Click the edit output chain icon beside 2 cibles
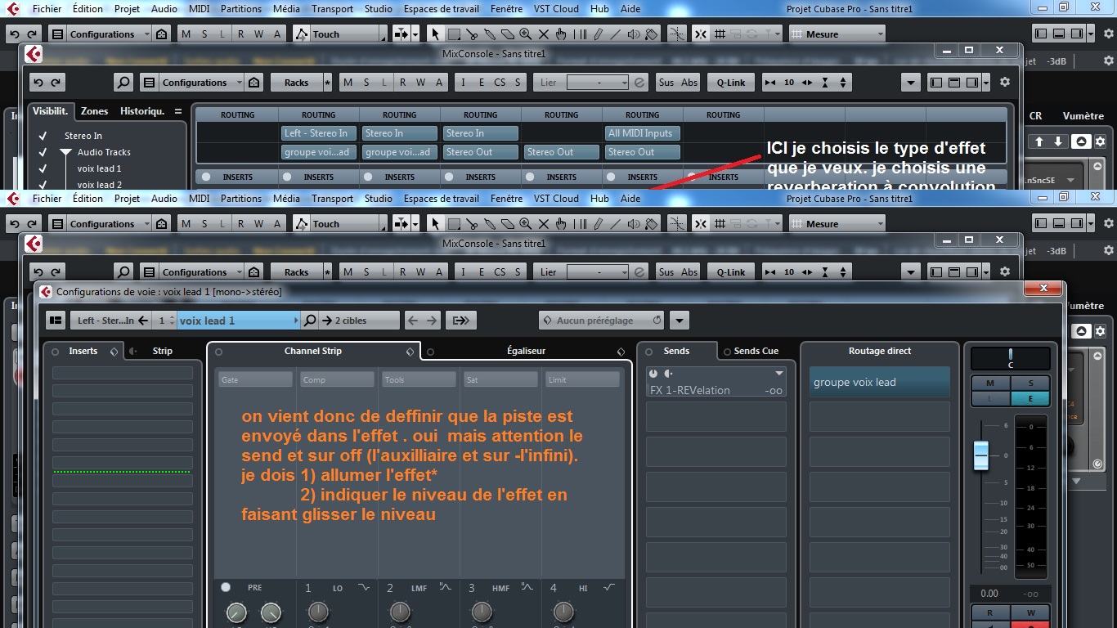 coord(460,321)
